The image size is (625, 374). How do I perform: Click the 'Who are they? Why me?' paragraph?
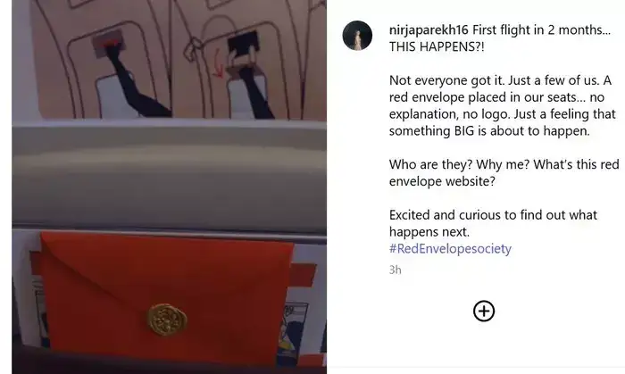pos(504,172)
